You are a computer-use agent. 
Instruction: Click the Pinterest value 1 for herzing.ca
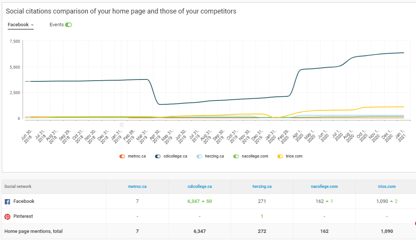click(262, 216)
